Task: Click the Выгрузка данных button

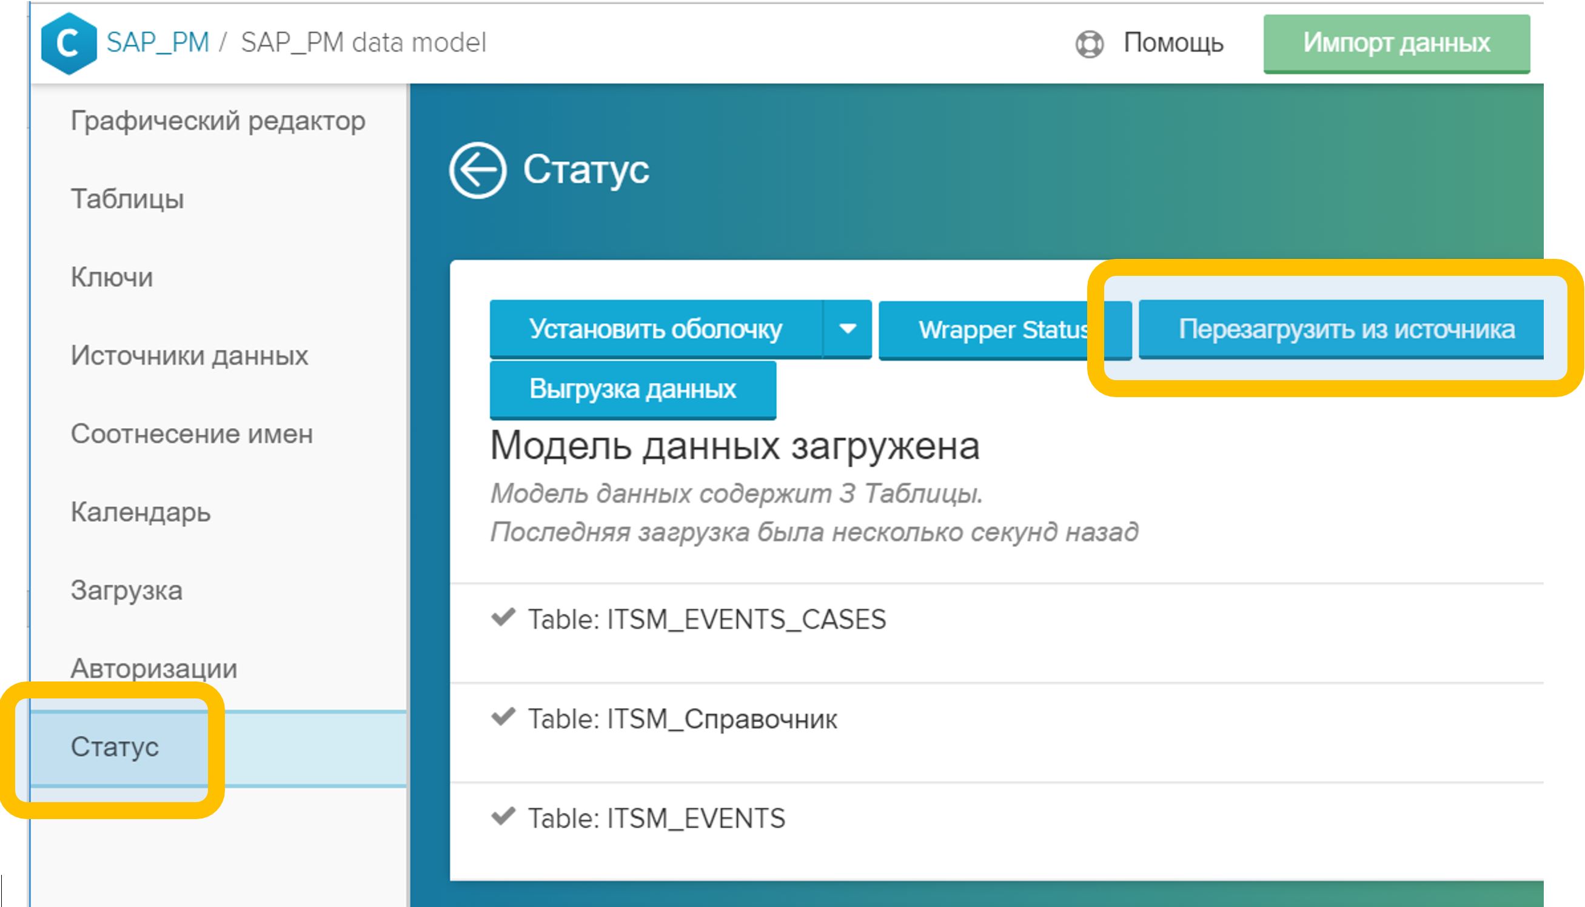Action: 632,389
